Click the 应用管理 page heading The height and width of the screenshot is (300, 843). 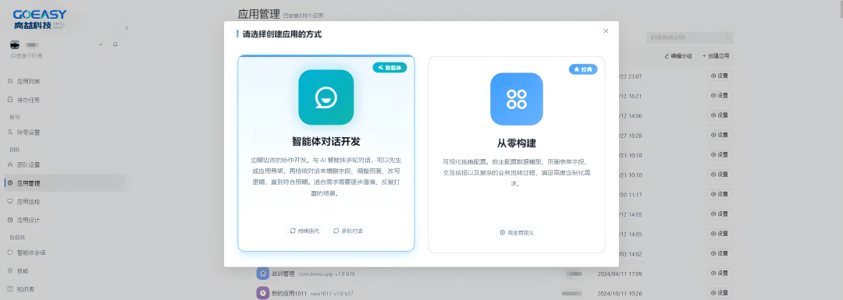[258, 14]
